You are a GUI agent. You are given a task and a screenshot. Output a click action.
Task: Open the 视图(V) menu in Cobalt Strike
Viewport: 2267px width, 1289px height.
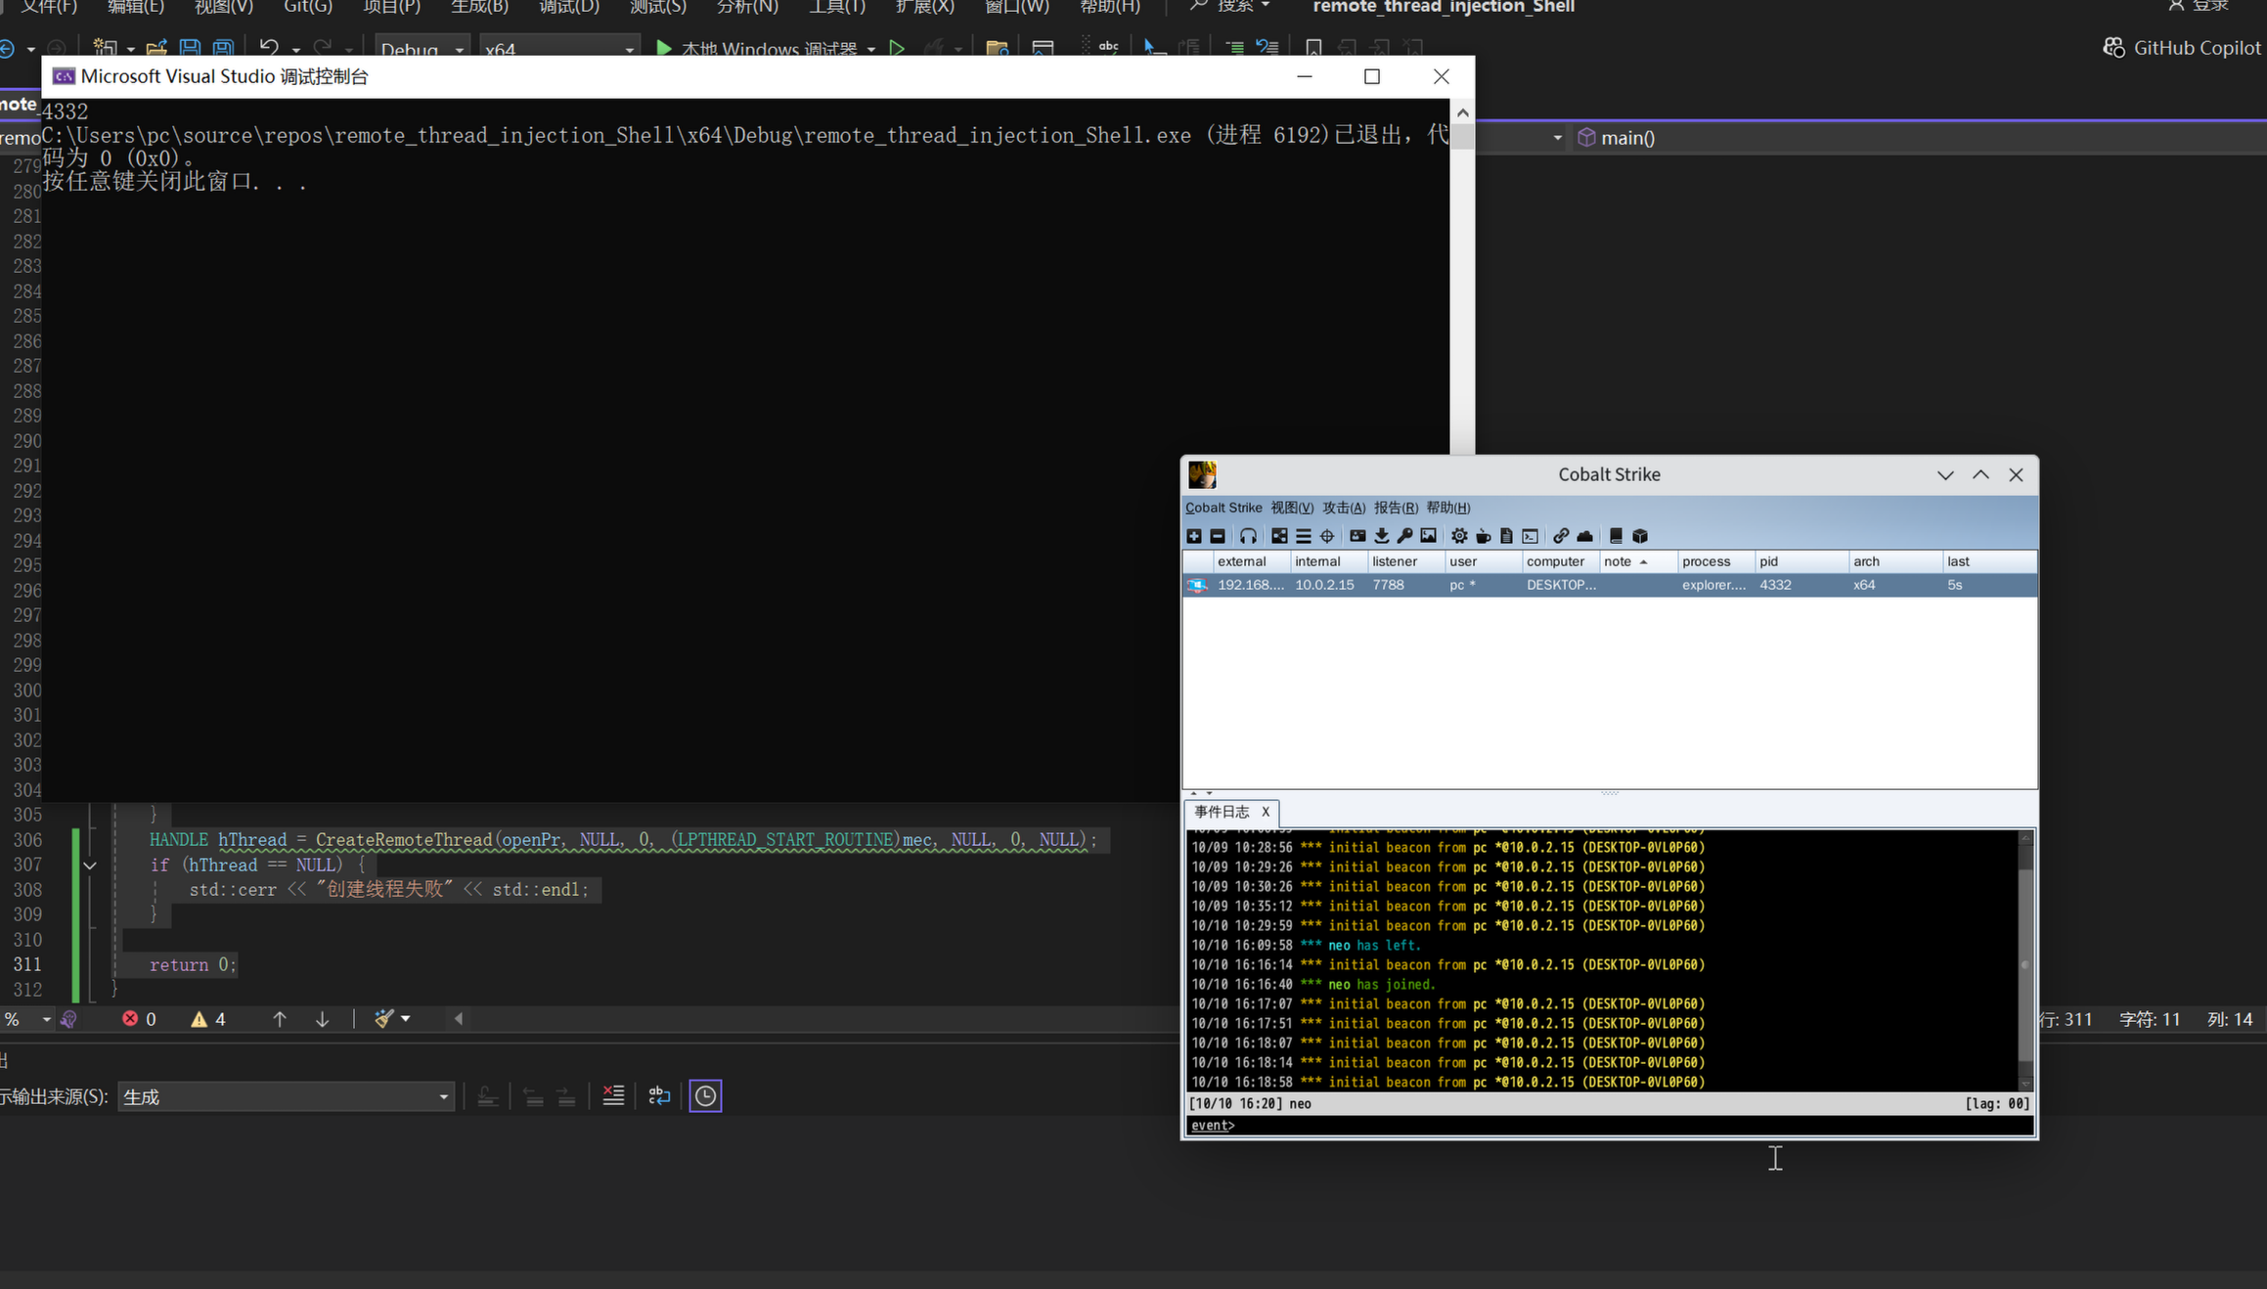click(x=1291, y=508)
